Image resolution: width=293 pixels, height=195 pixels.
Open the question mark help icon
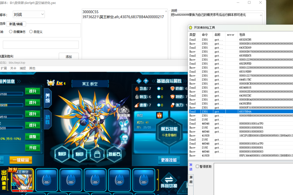(x=146, y=81)
